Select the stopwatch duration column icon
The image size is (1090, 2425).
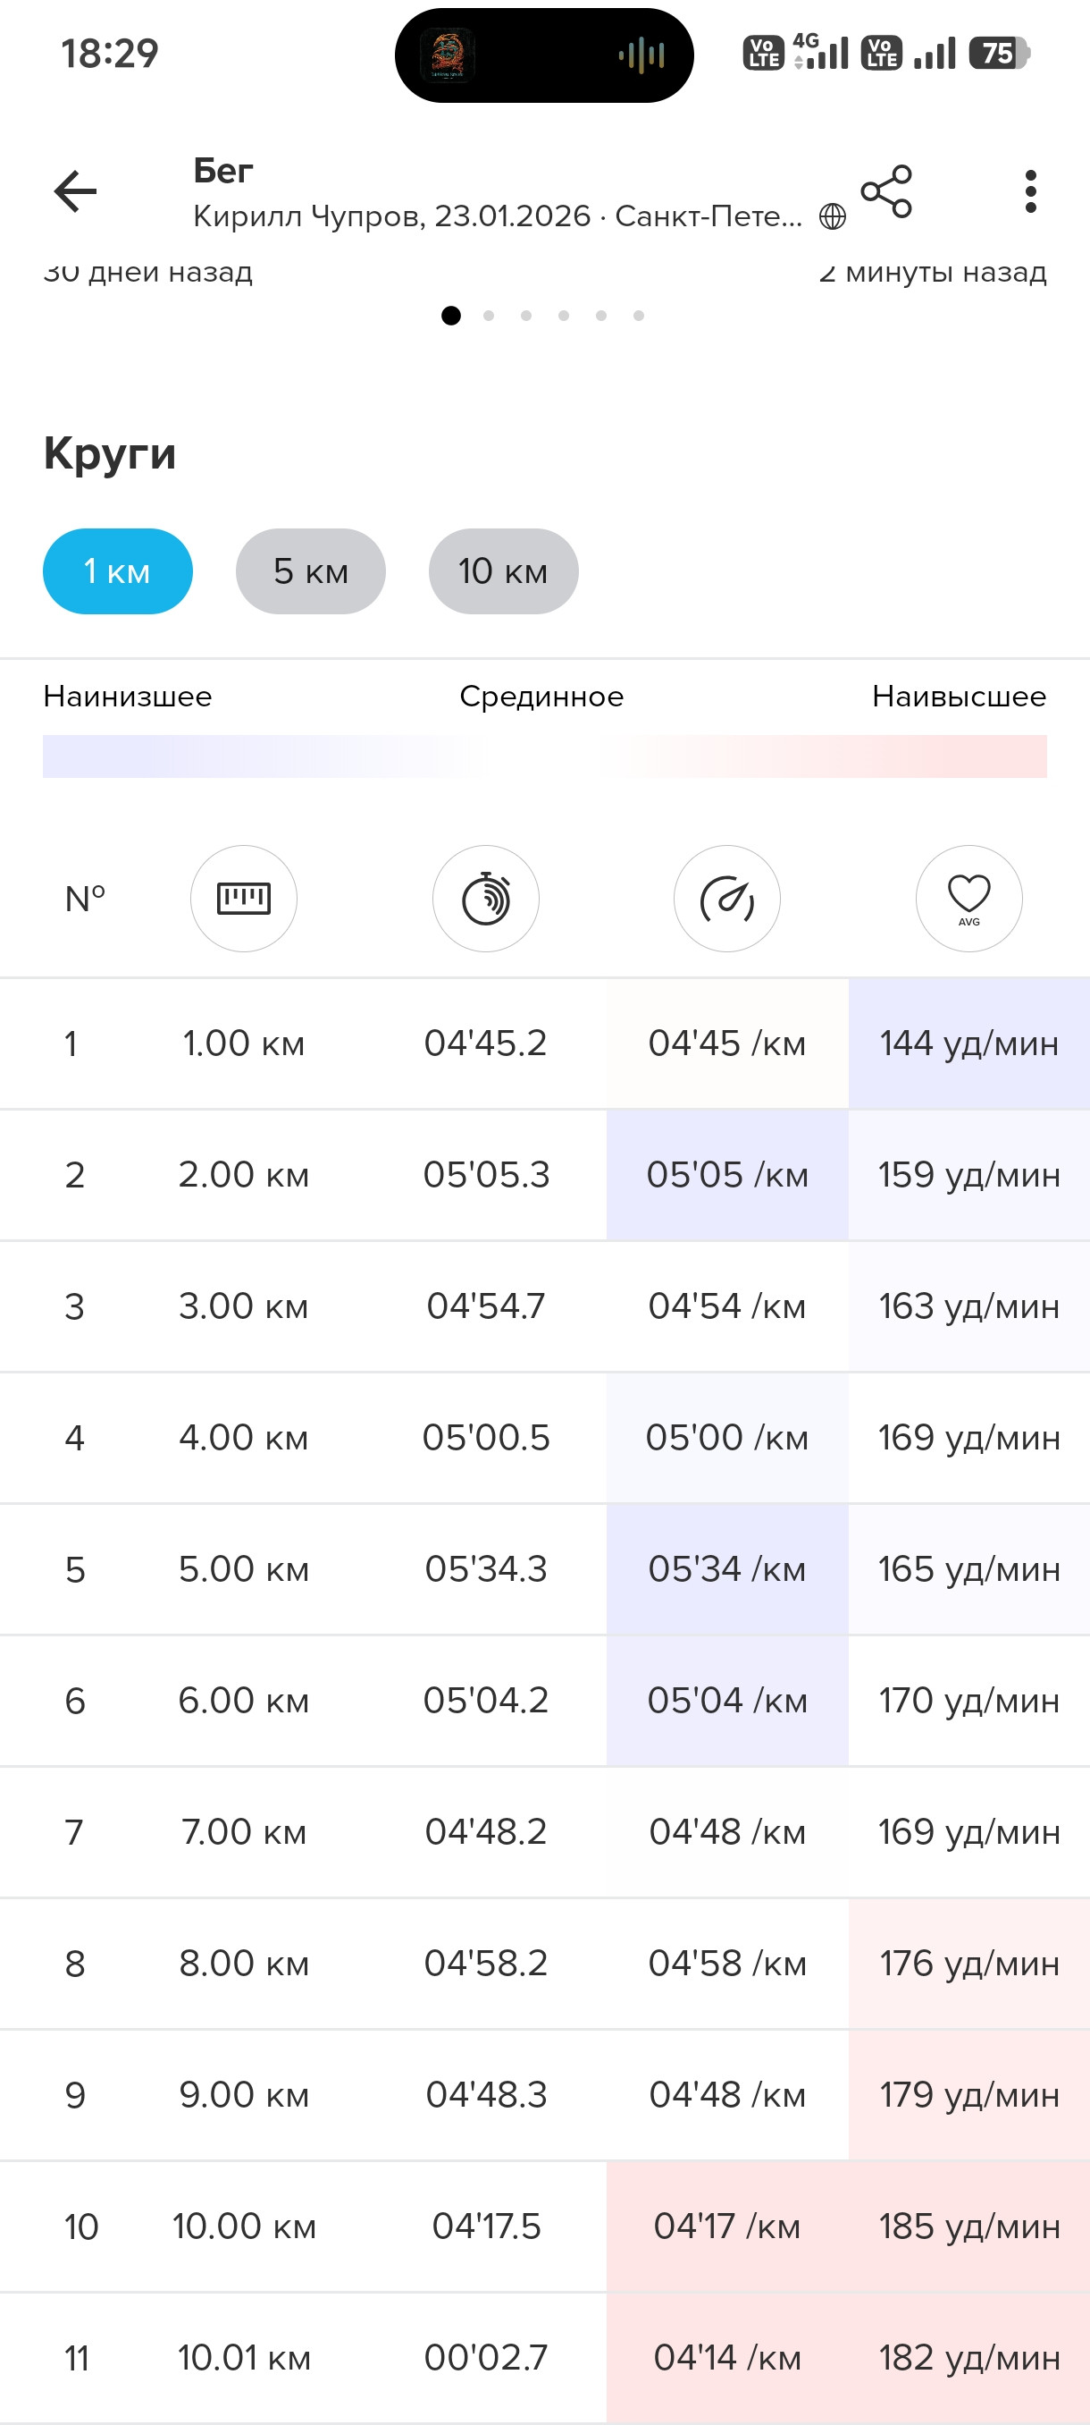tap(485, 898)
